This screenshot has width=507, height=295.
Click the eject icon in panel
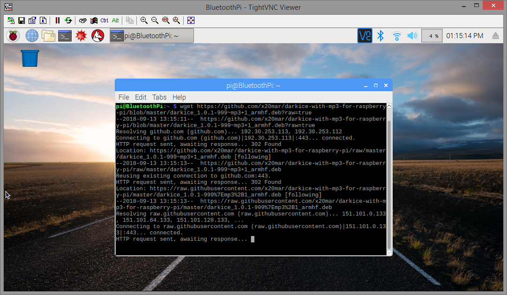pos(496,36)
